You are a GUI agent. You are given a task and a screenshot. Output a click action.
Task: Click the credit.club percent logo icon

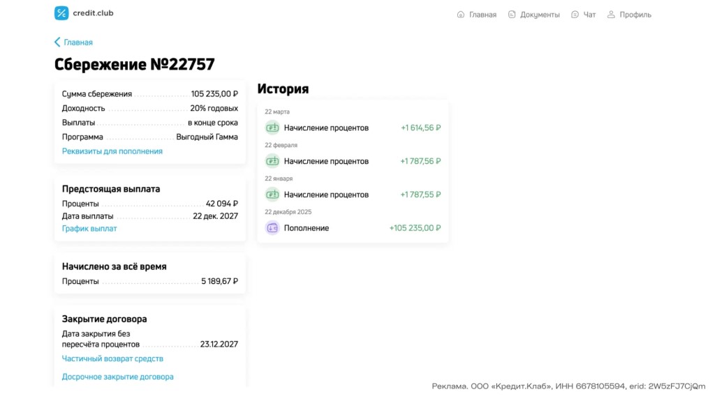tap(61, 13)
